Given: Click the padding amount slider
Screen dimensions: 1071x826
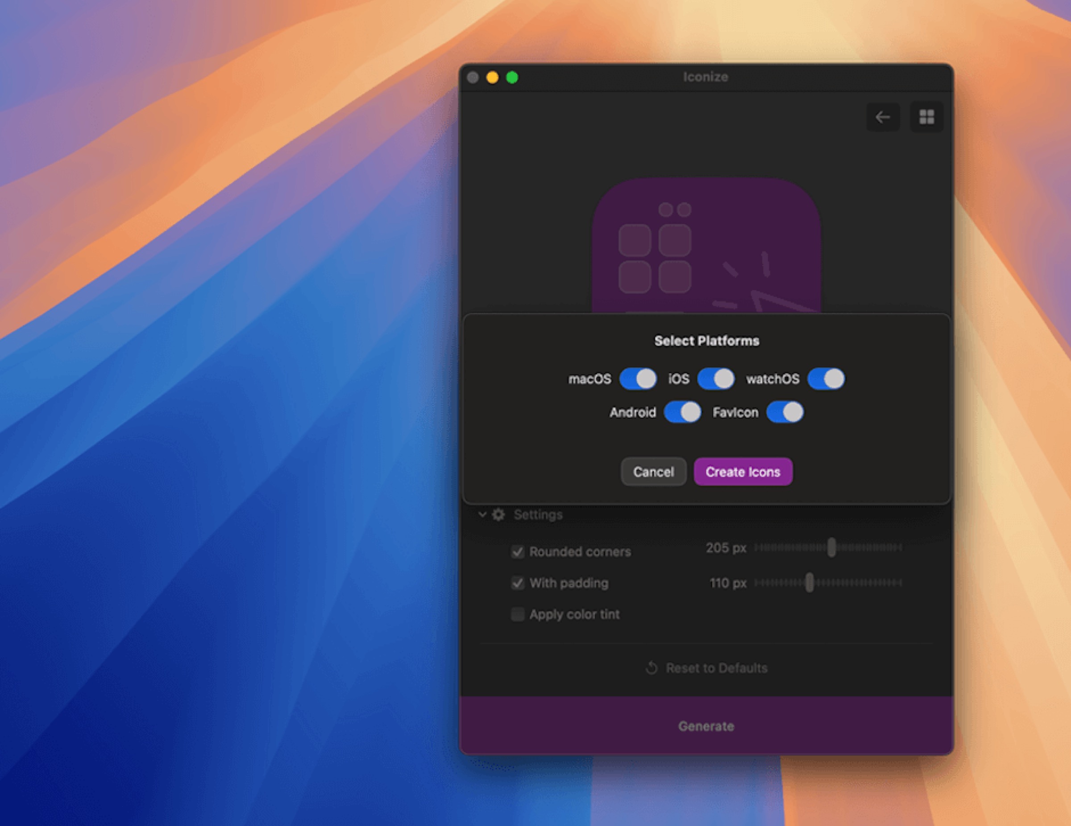Looking at the screenshot, I should point(828,583).
